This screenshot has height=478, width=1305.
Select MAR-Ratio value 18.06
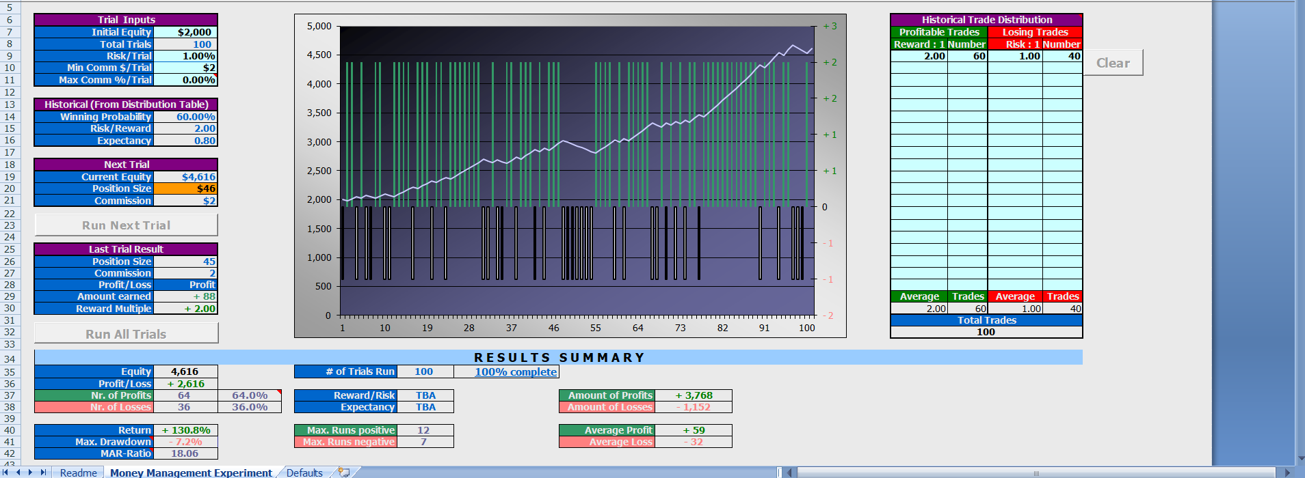(x=185, y=453)
